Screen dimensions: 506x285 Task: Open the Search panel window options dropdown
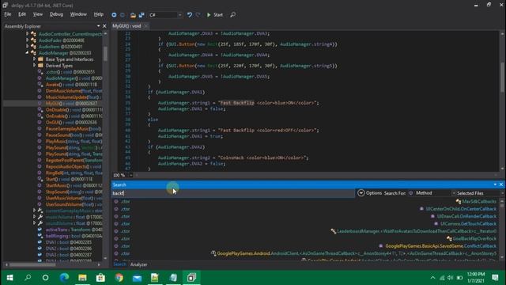click(496, 184)
